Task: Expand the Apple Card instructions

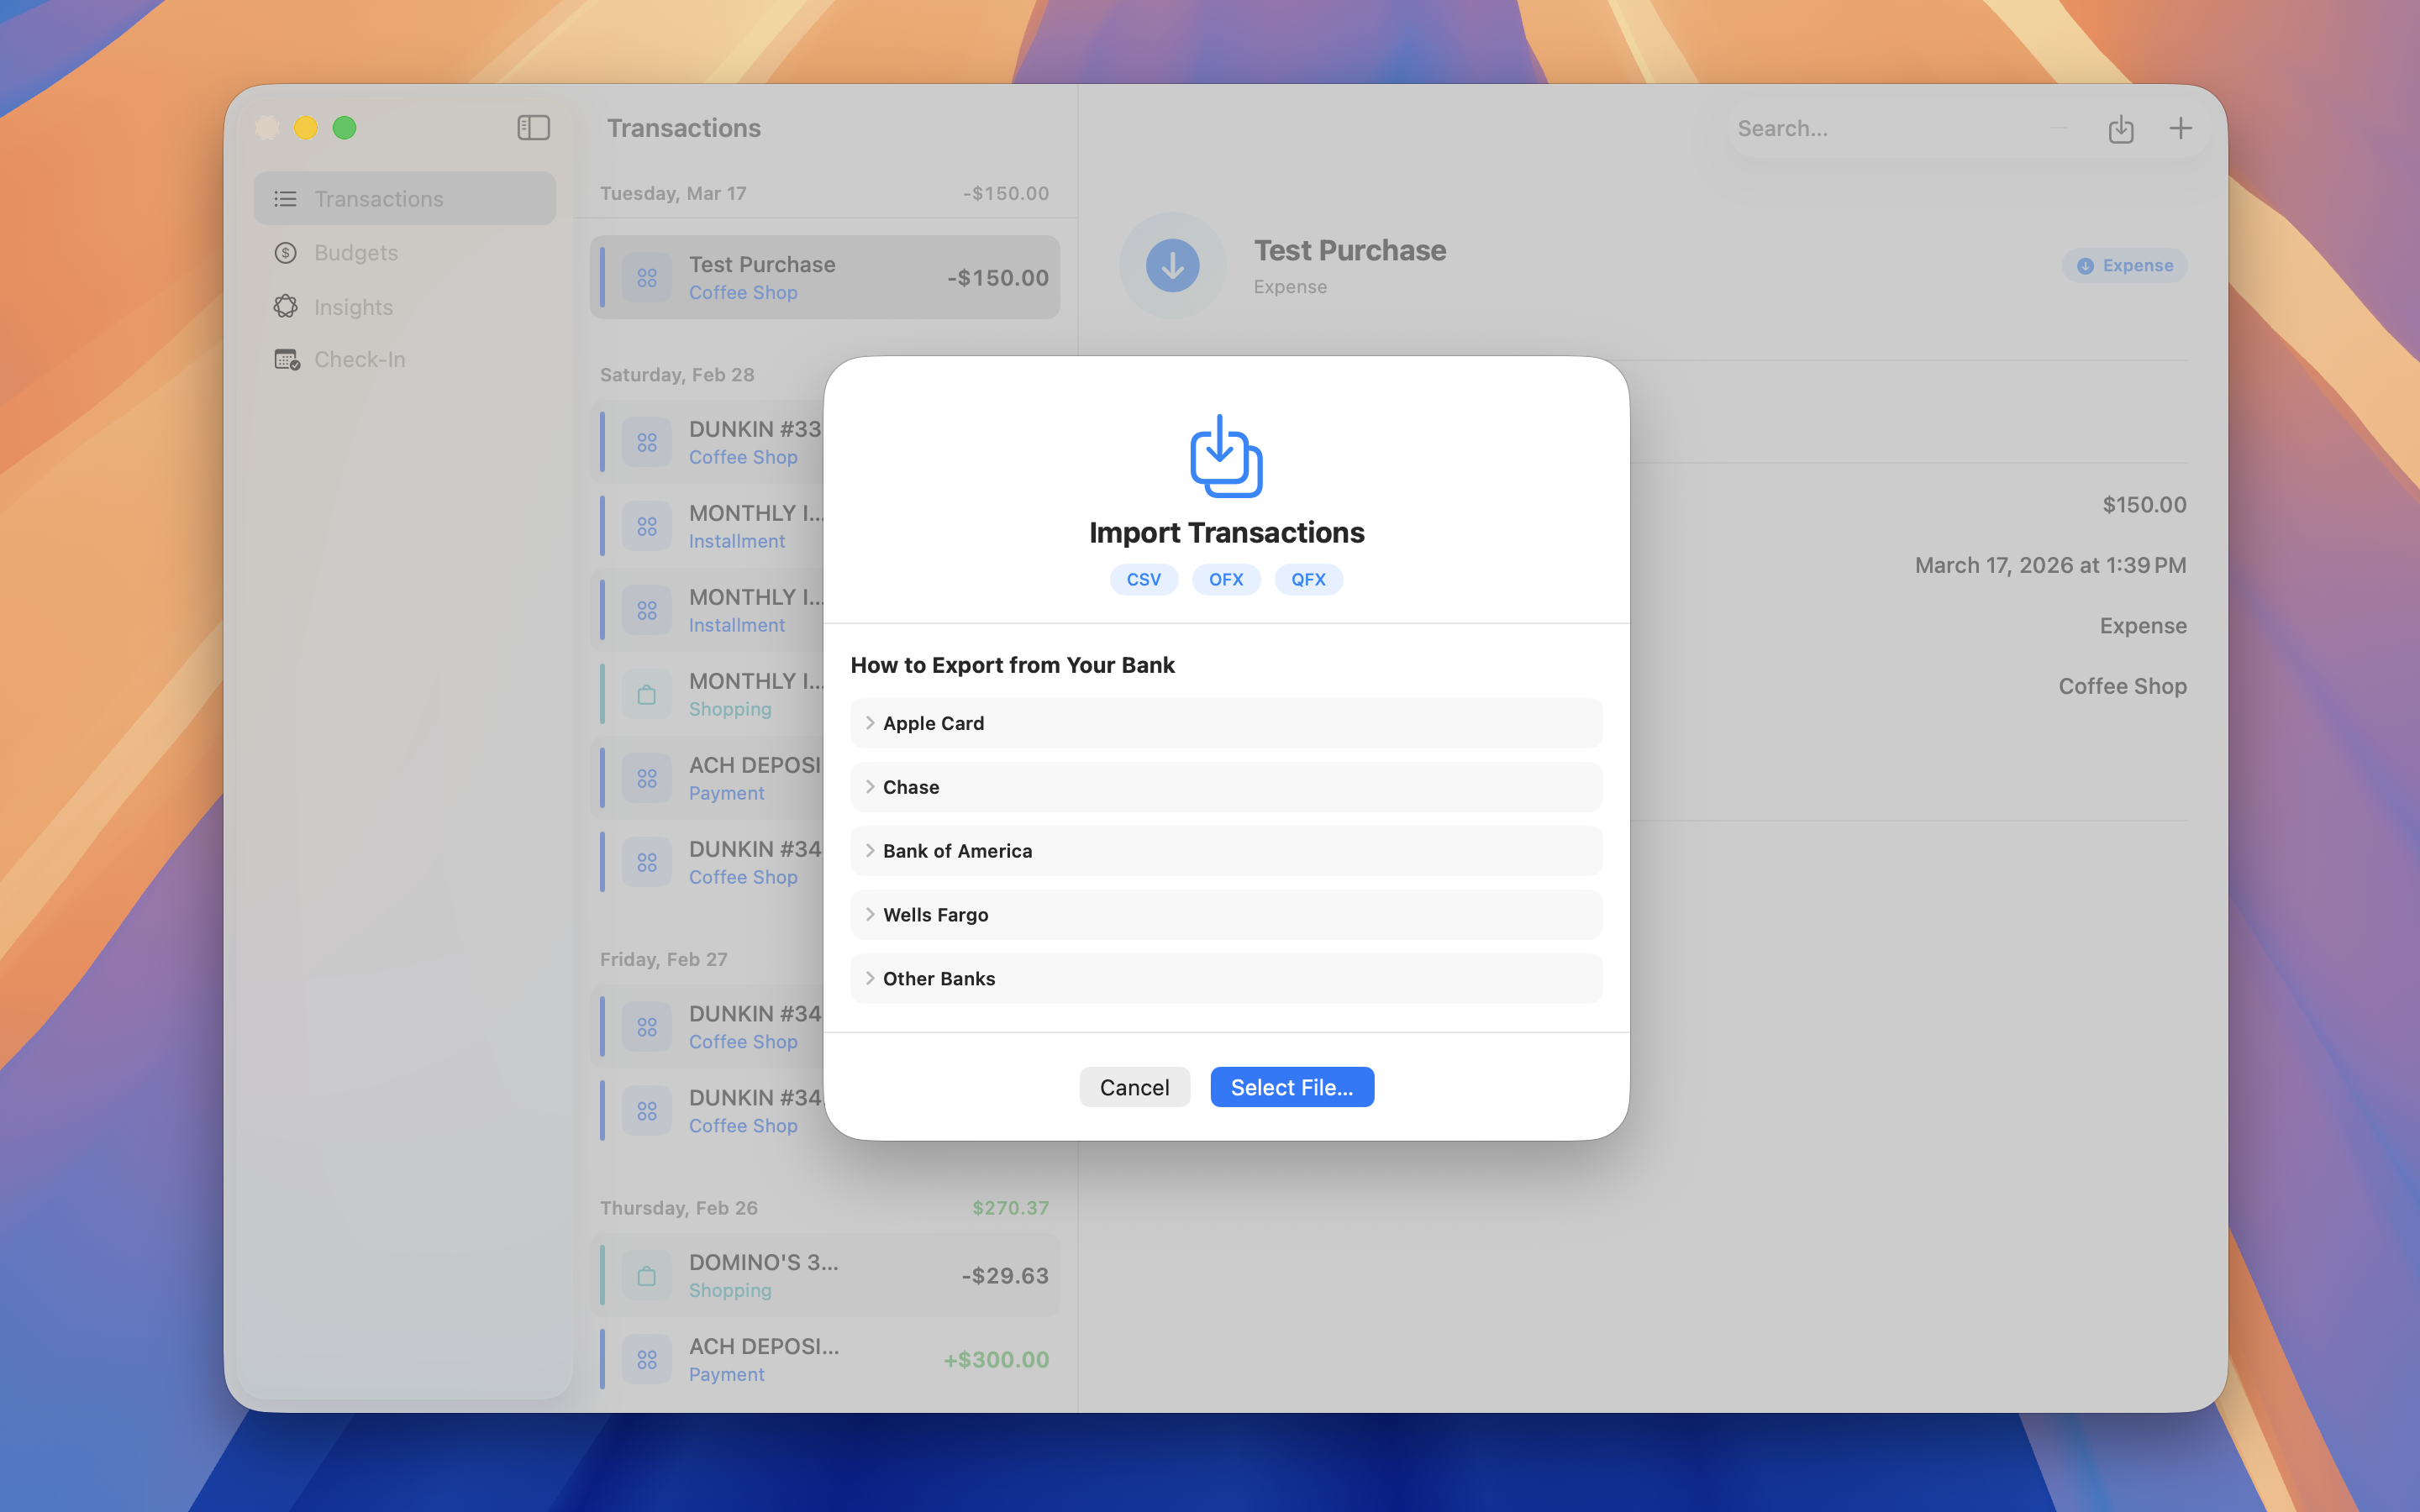Action: pos(1226,723)
